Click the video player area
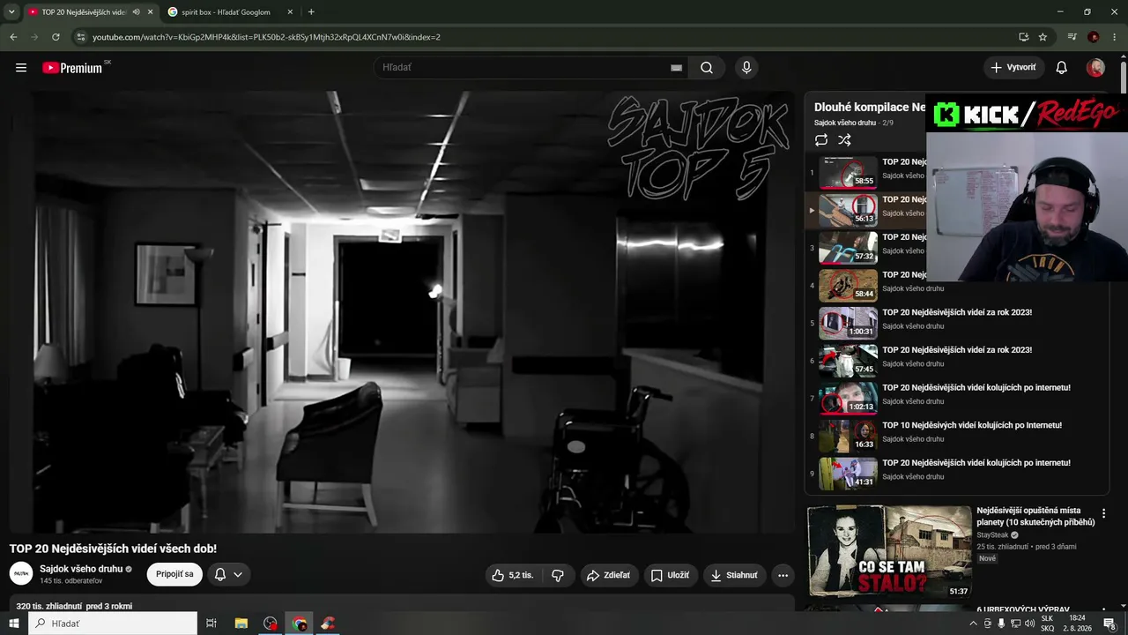 402,312
